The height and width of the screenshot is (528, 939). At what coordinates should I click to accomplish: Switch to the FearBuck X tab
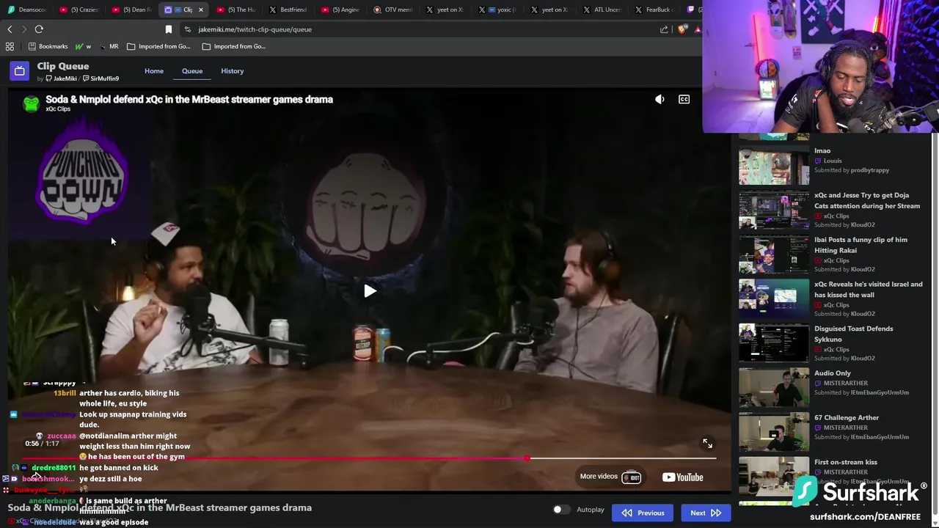pos(654,10)
